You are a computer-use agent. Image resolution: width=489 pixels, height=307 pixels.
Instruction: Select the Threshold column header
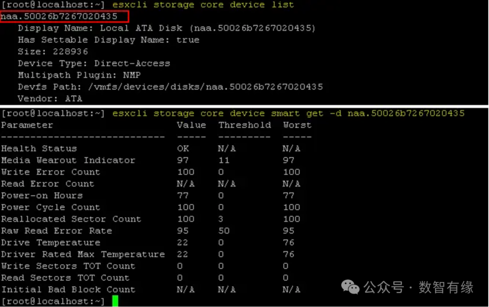click(244, 125)
